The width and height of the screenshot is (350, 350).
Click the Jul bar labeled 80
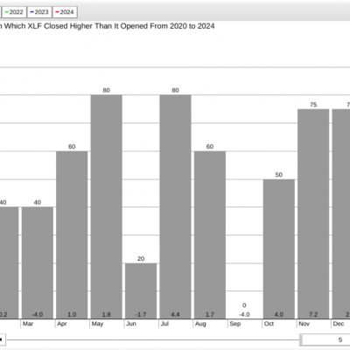(175, 206)
